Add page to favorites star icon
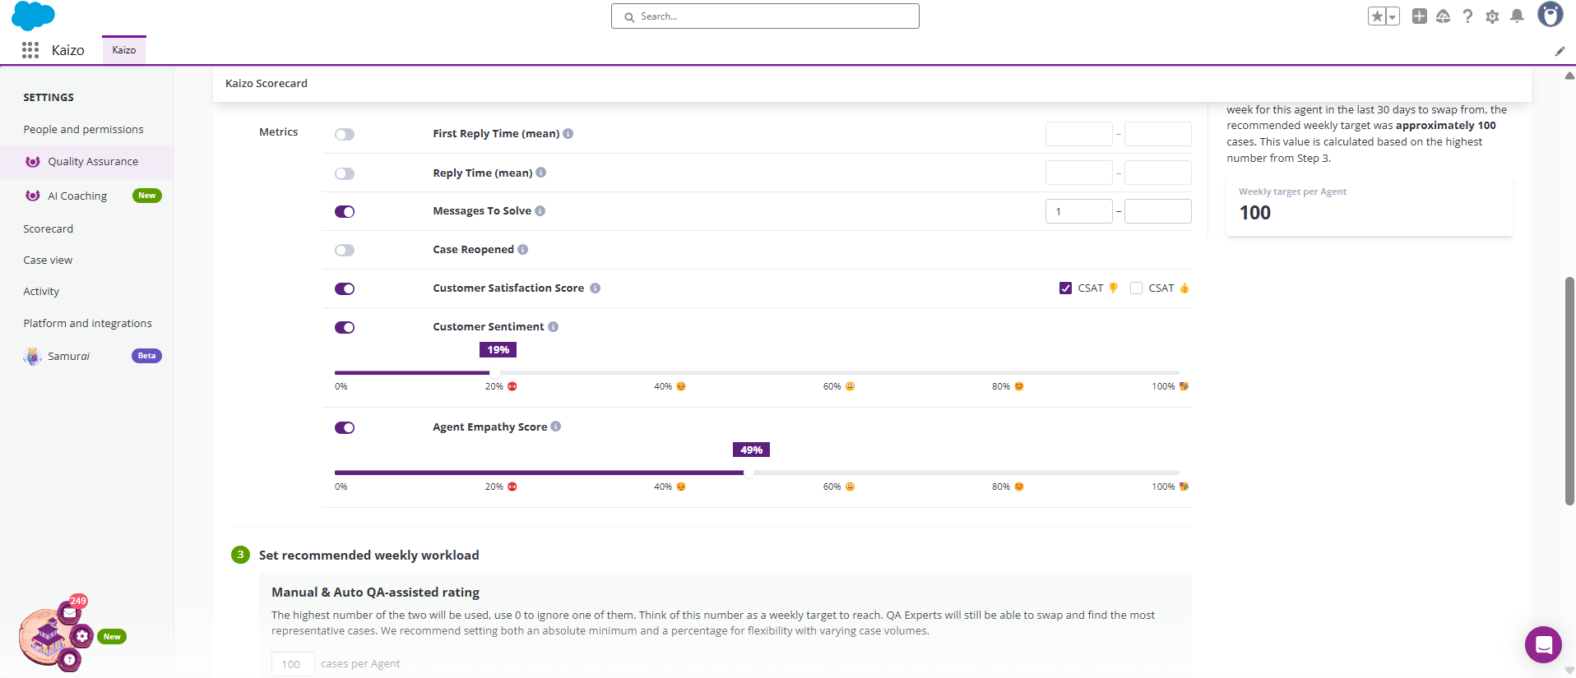This screenshot has width=1576, height=678. pos(1377,16)
